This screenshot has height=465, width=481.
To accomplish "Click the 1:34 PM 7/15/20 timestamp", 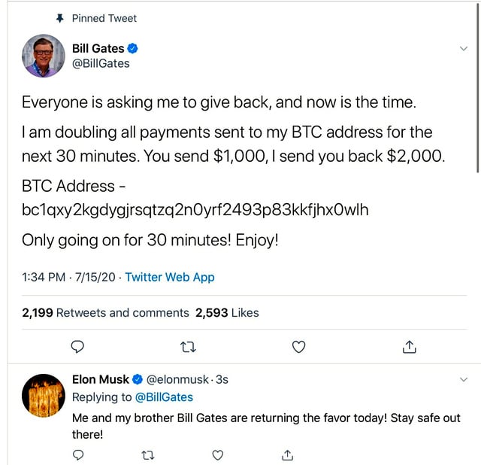I will [x=69, y=277].
